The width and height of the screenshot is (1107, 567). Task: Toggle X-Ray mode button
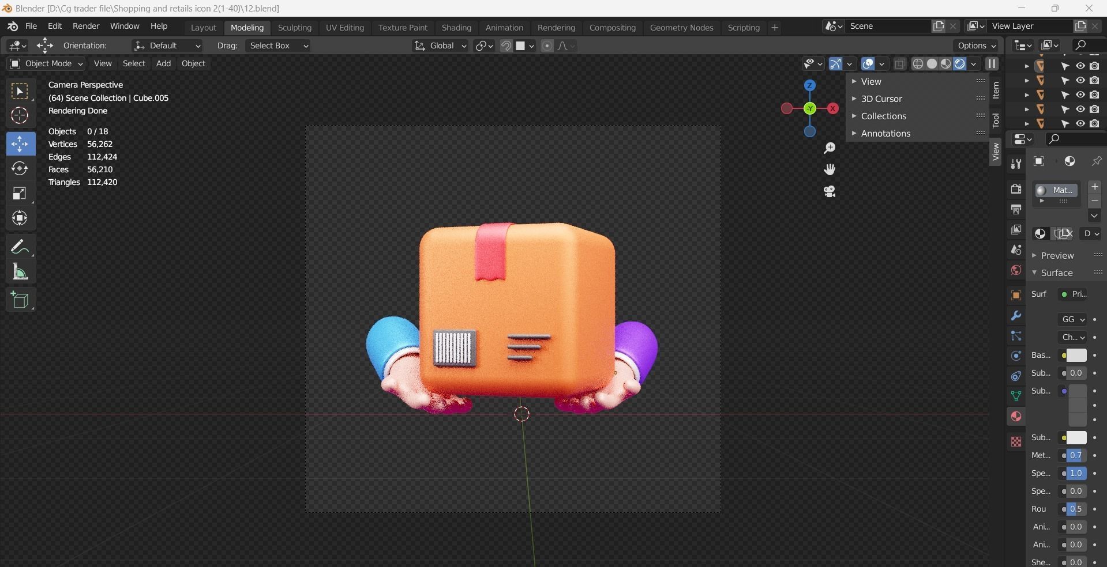[899, 64]
